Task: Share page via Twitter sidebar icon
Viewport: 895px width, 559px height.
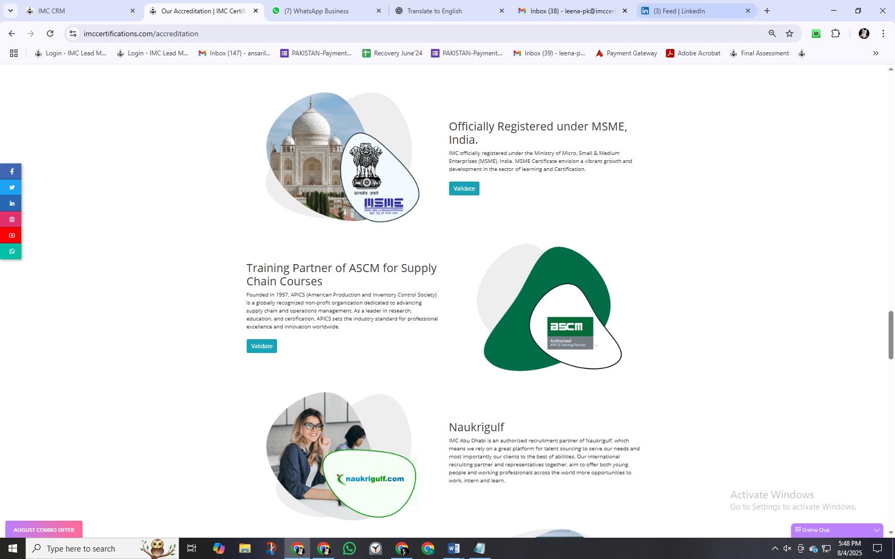Action: pos(11,187)
